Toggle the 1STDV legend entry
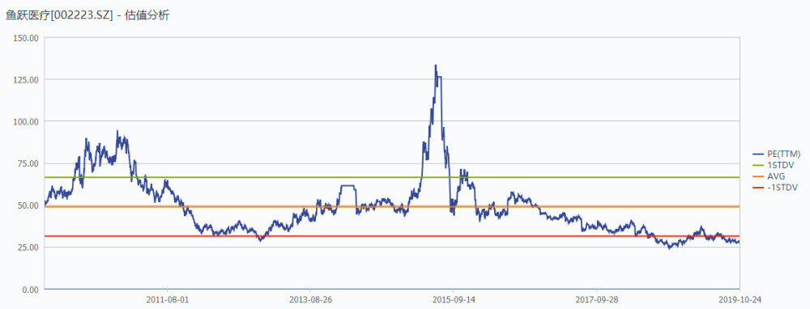The height and width of the screenshot is (309, 810). pos(774,165)
